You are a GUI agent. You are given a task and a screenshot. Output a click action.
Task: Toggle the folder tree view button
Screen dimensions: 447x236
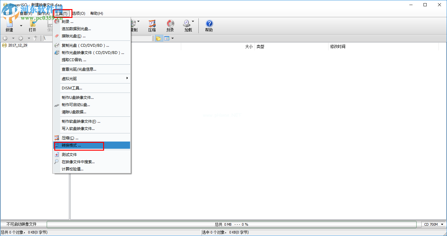[158, 38]
